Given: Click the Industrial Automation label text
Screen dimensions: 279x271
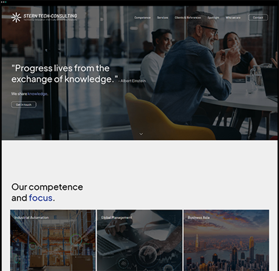Looking at the screenshot, I should tap(32, 218).
